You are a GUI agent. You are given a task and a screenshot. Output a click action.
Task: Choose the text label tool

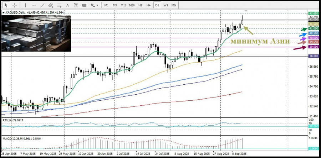tap(75, 5)
